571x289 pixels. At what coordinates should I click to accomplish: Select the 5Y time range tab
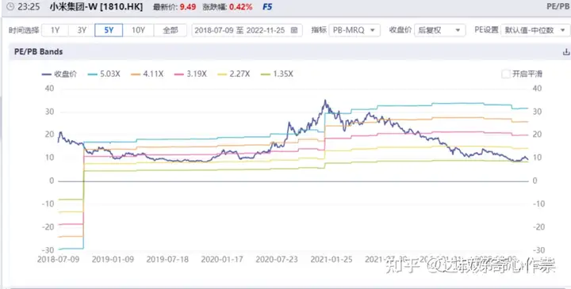pyautogui.click(x=109, y=30)
